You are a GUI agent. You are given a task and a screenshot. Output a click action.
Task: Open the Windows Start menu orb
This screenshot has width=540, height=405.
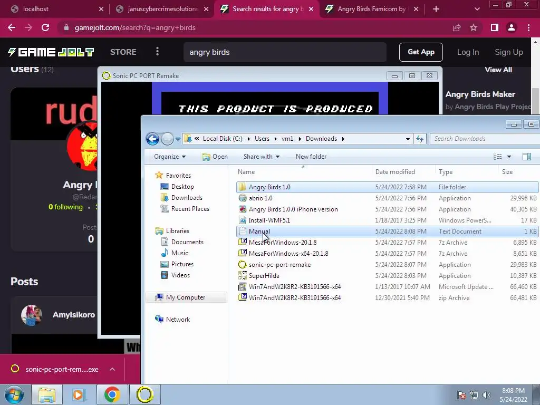click(14, 394)
